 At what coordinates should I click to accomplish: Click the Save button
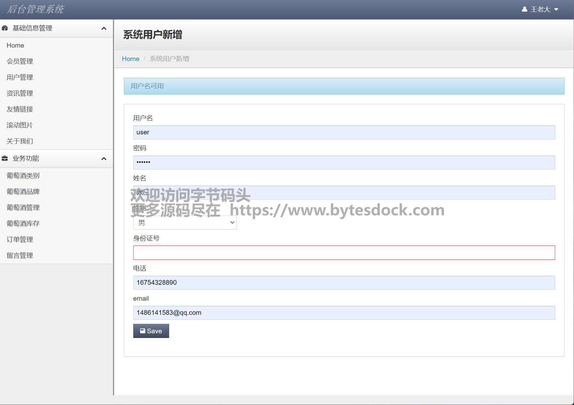tap(151, 331)
